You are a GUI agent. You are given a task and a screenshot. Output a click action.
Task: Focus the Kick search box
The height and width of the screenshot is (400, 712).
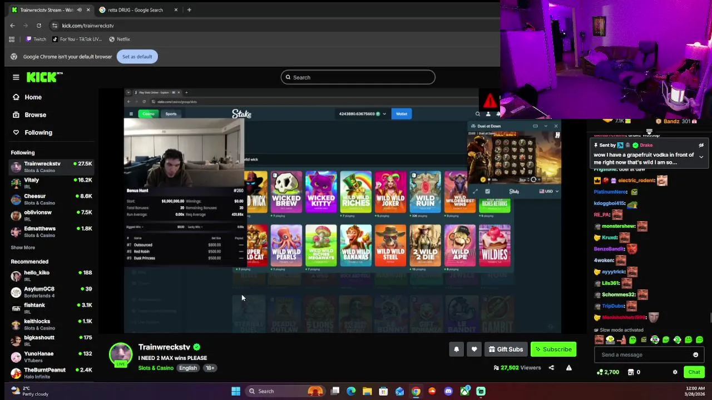pos(358,77)
